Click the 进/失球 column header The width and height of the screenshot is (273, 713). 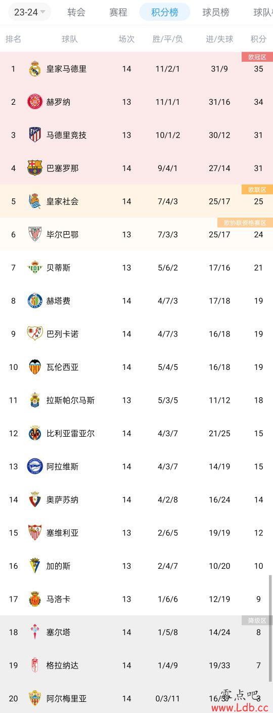coord(220,39)
